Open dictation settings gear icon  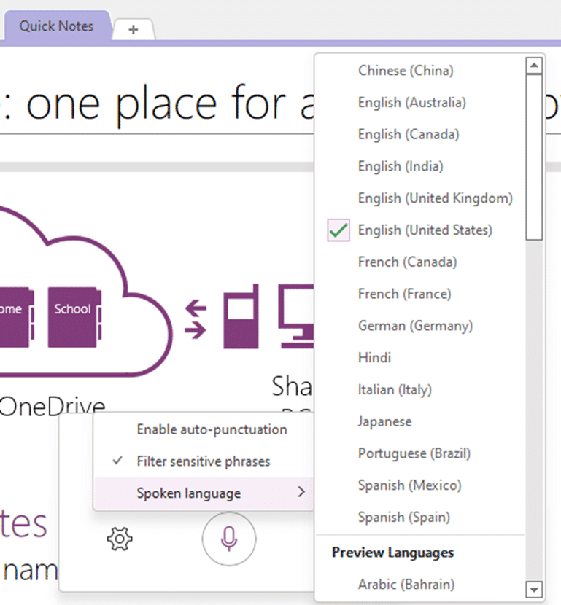120,539
